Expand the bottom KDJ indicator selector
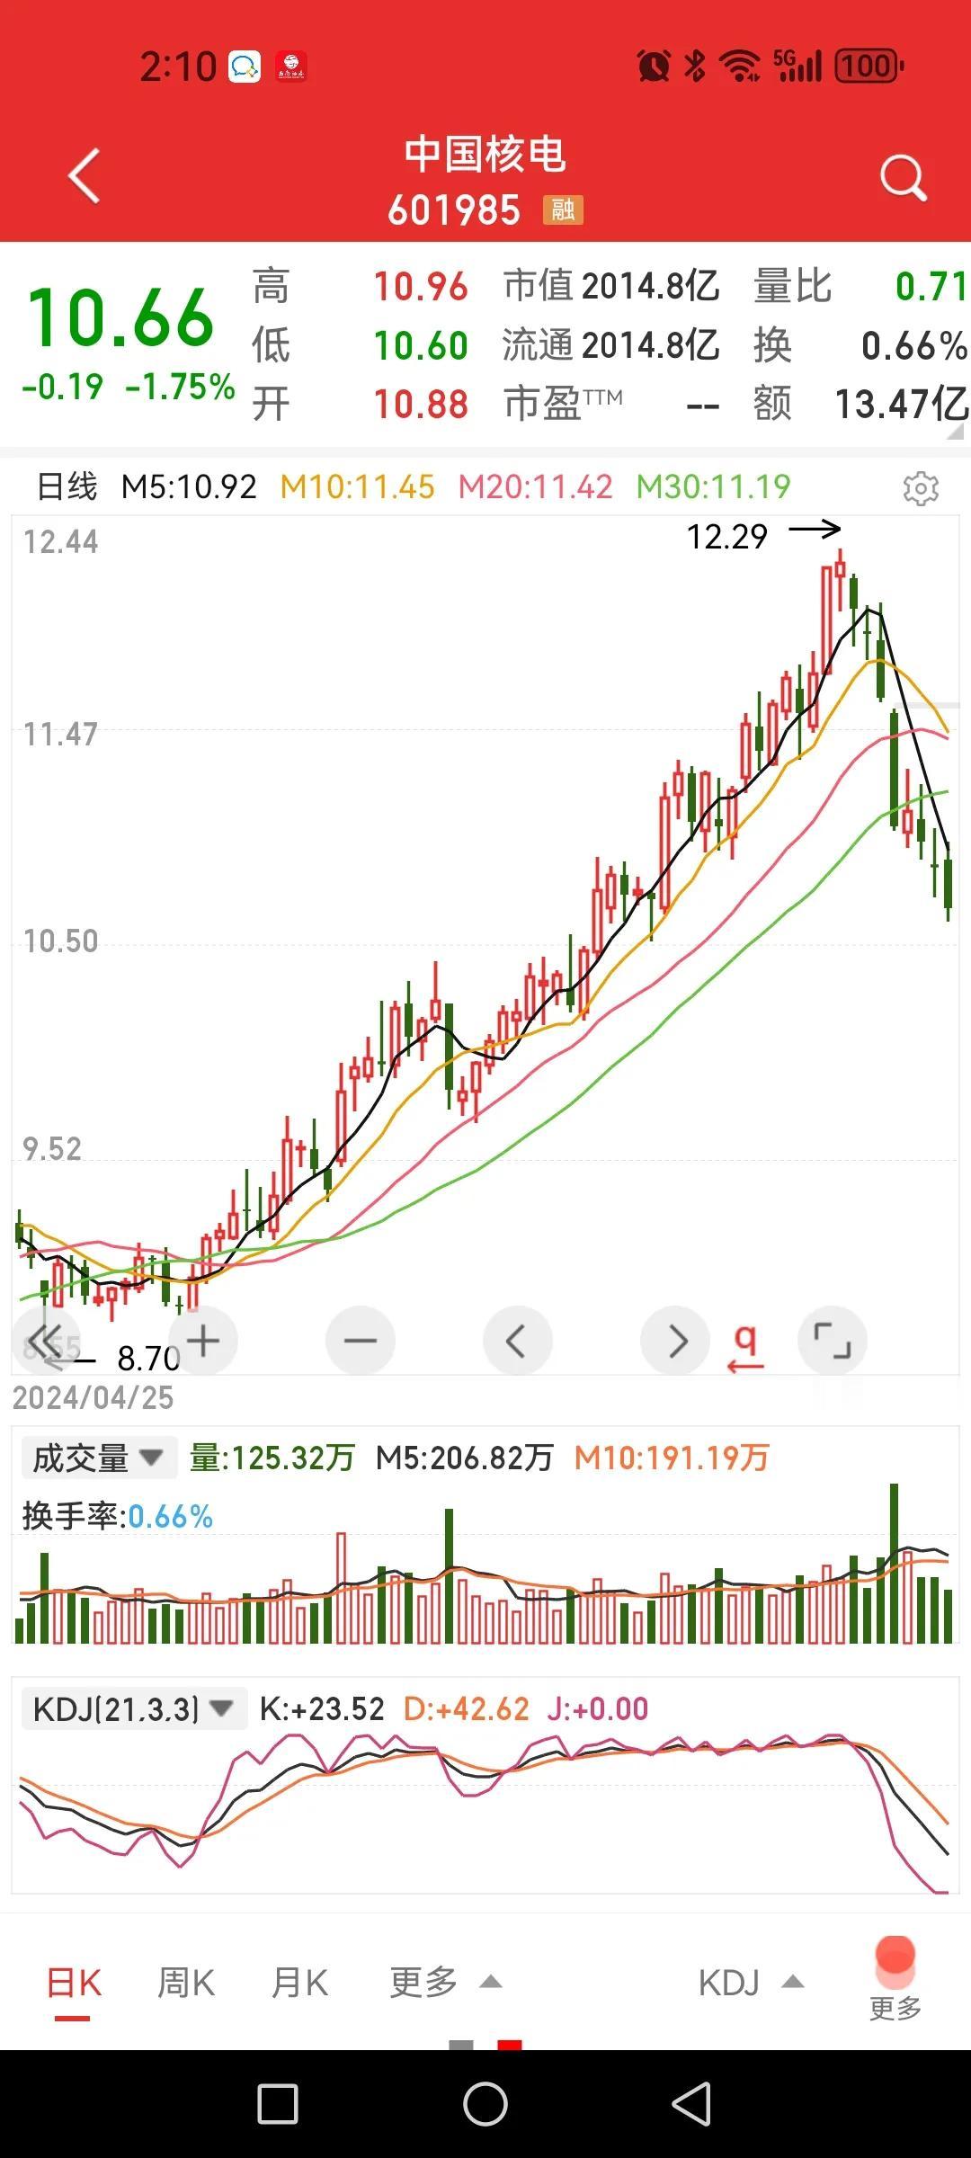The height and width of the screenshot is (2158, 971). [x=751, y=1982]
